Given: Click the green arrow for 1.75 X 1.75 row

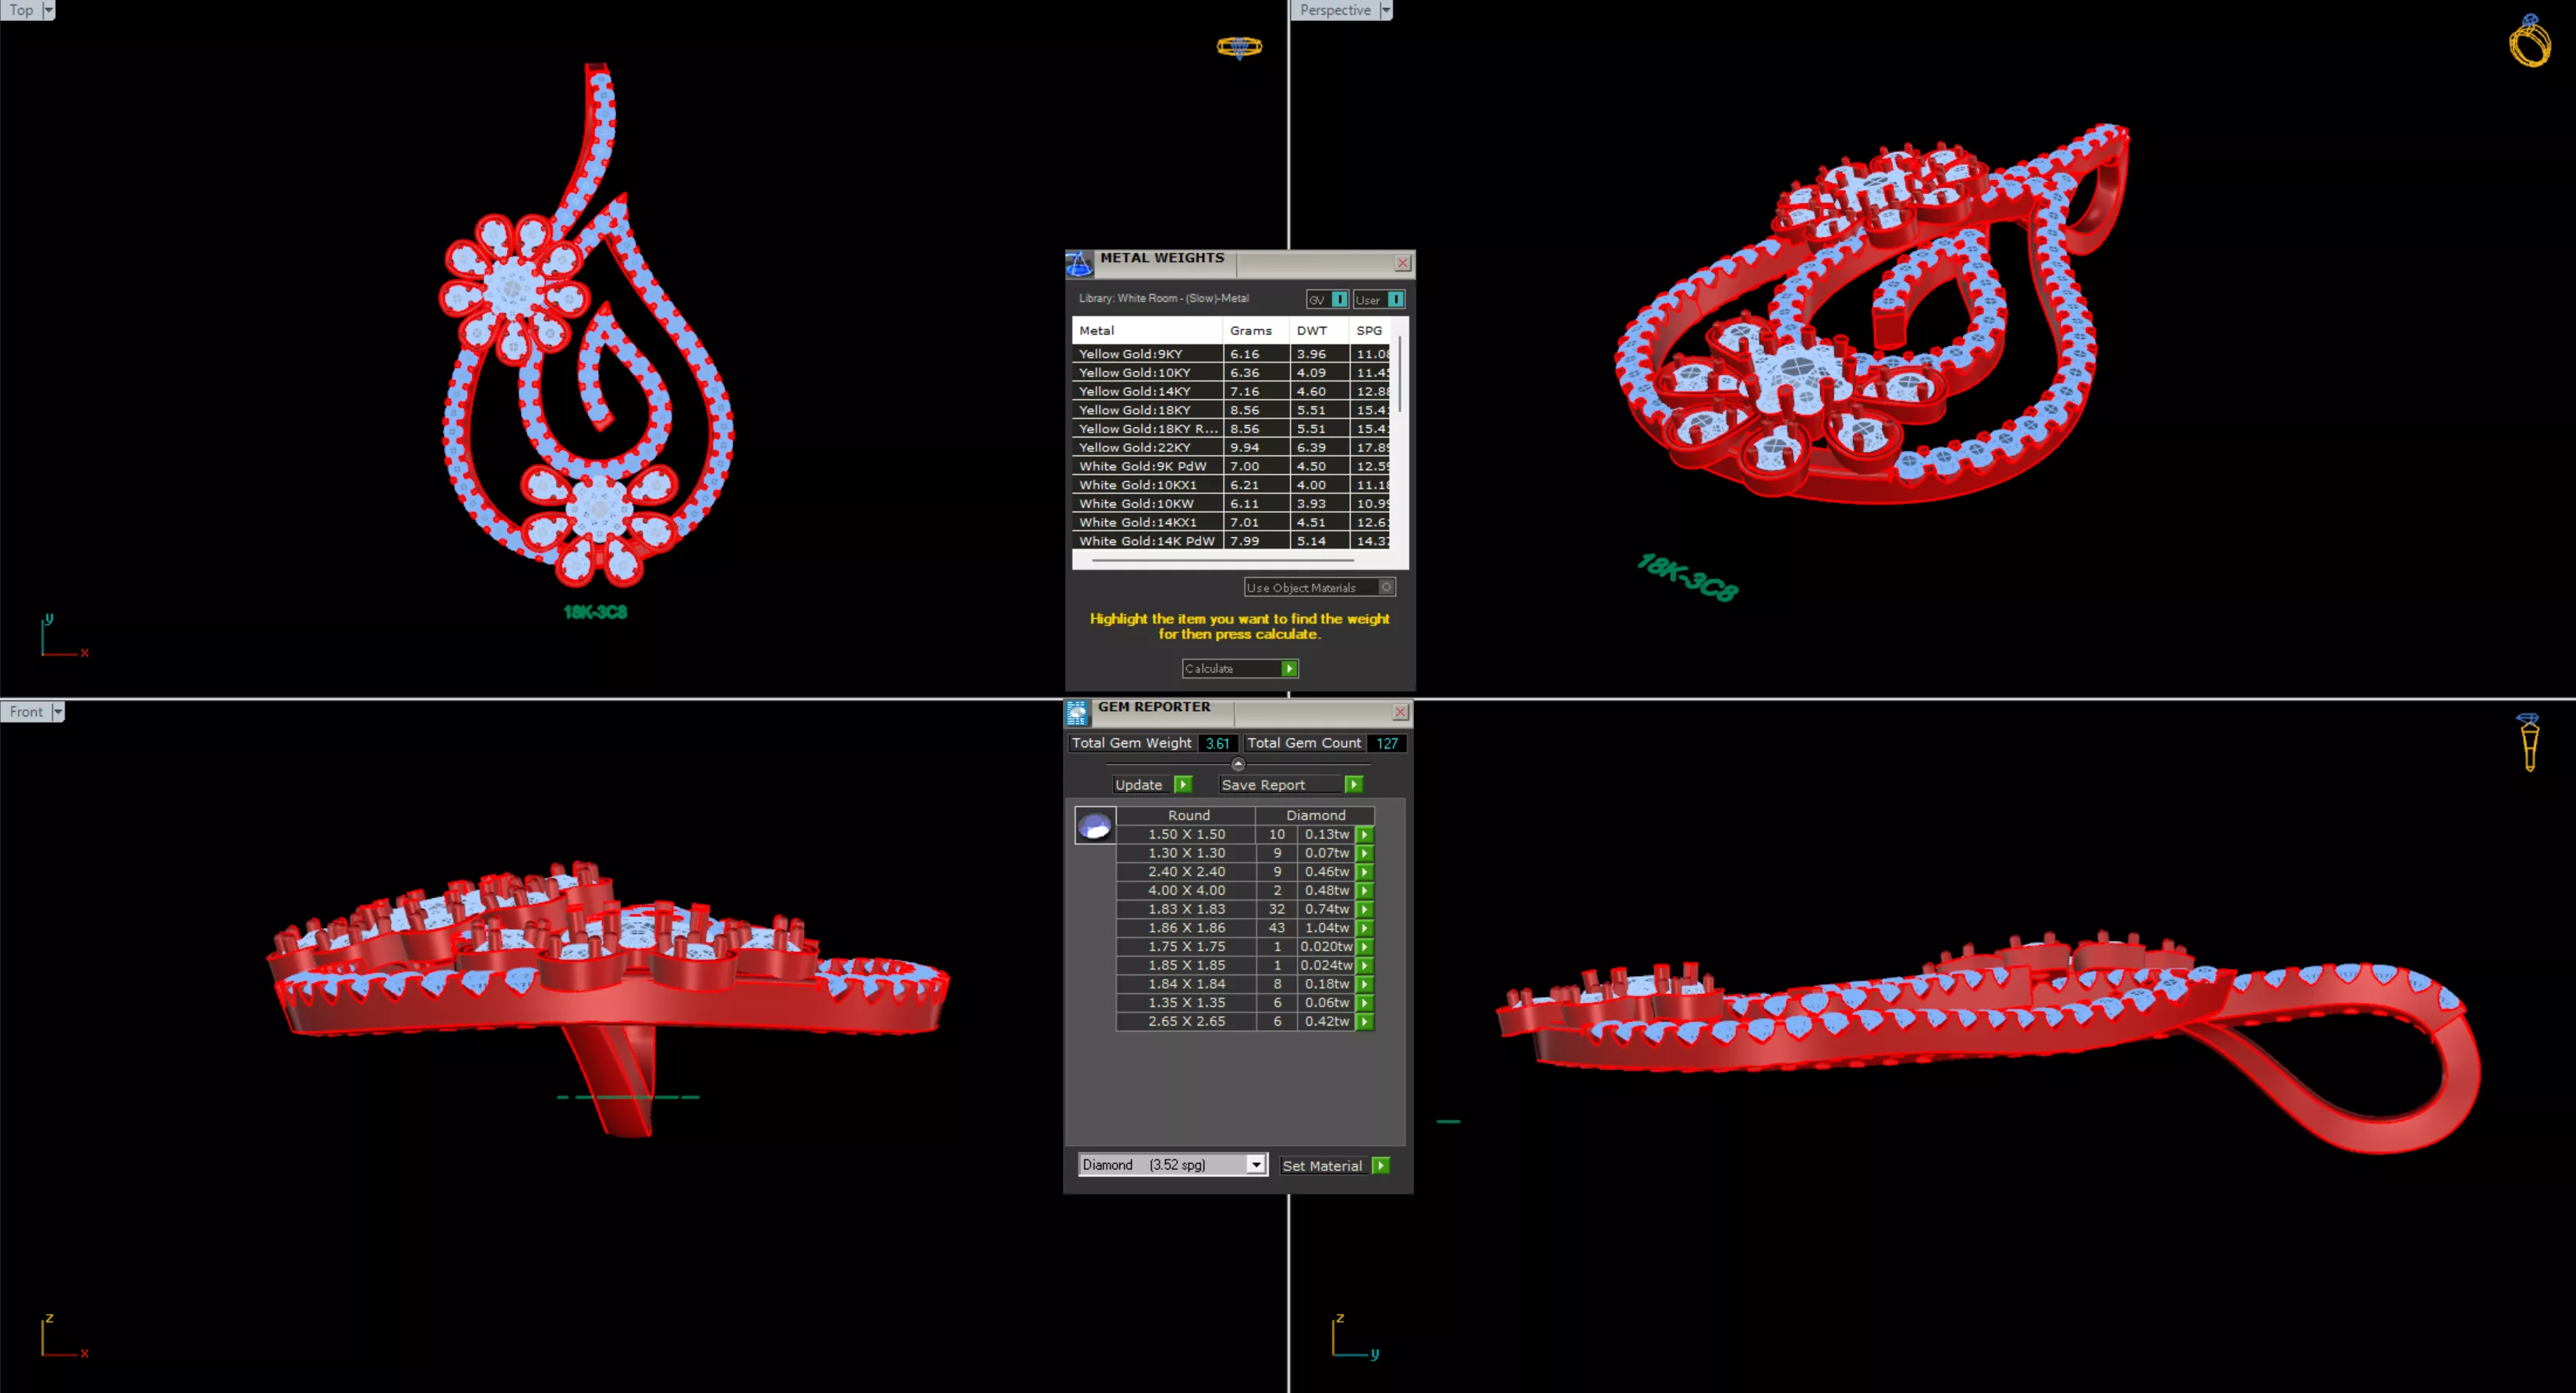Looking at the screenshot, I should [1364, 946].
